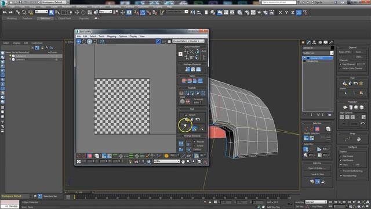Click the Mirror tool in the main toolbar

(193, 12)
